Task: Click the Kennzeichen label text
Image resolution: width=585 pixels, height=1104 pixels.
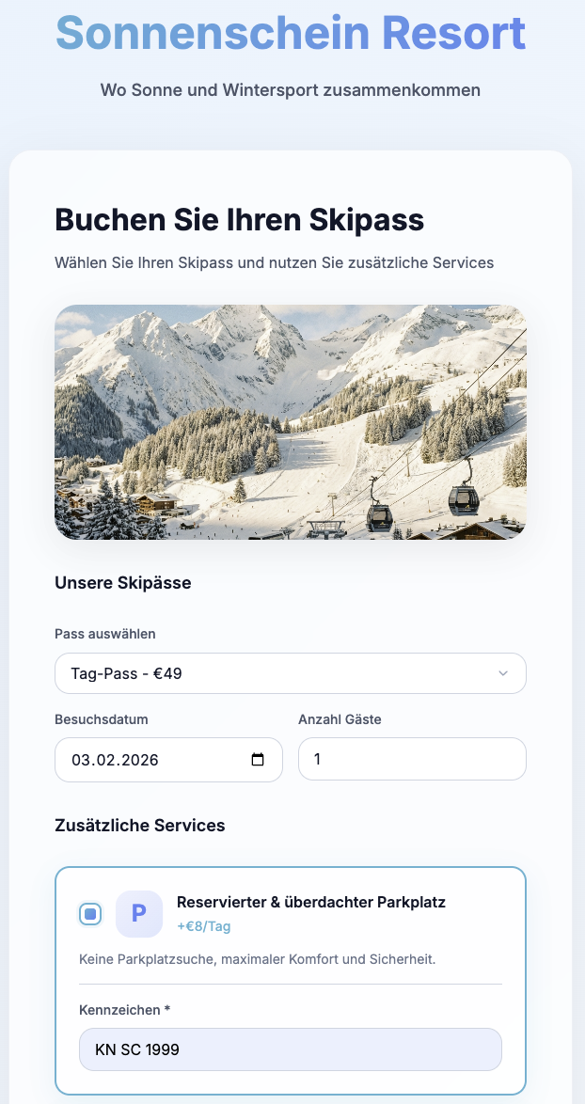Action: click(124, 1010)
